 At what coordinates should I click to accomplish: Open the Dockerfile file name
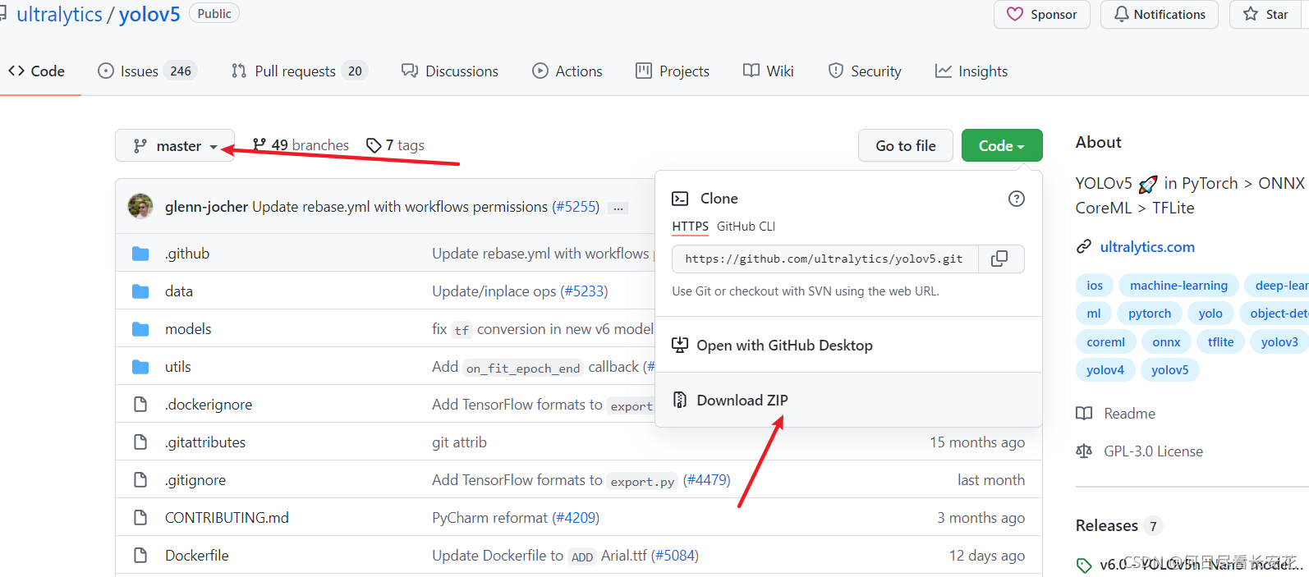(x=197, y=556)
